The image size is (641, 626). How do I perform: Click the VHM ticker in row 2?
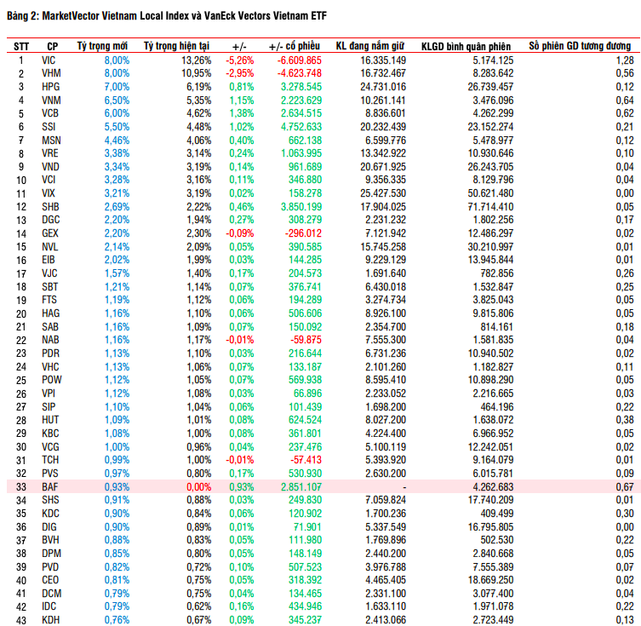(x=50, y=74)
